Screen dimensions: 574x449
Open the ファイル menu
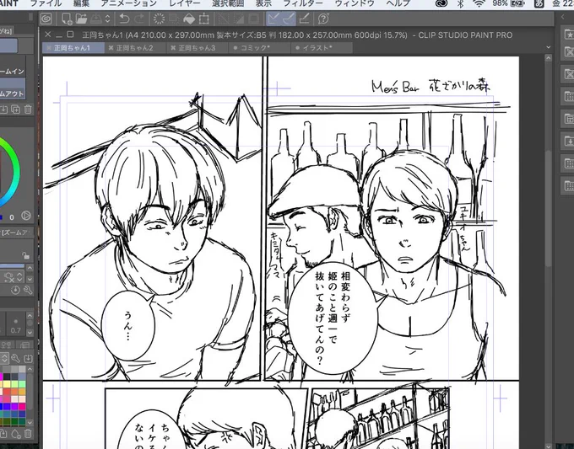click(46, 3)
